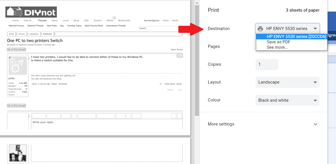Click the Hardware breadcrumb
336x164 pixels.
tap(47, 34)
